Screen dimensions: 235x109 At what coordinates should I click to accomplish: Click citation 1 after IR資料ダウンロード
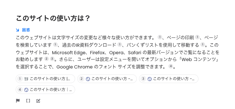[119, 45]
